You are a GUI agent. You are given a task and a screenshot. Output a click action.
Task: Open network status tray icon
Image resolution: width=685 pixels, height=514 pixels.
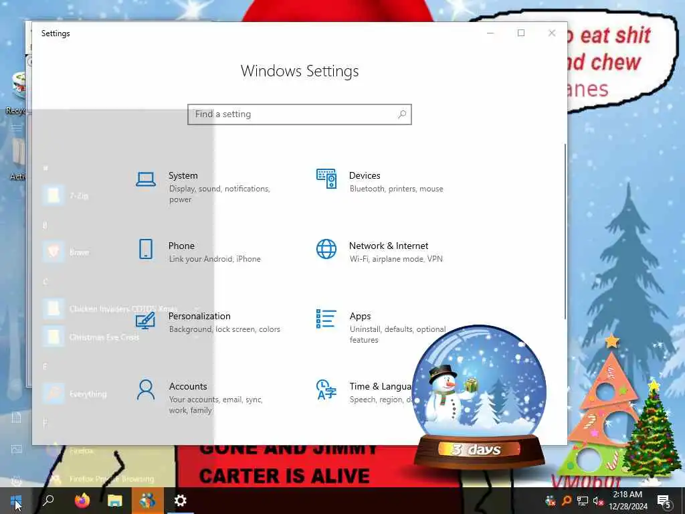(583, 501)
